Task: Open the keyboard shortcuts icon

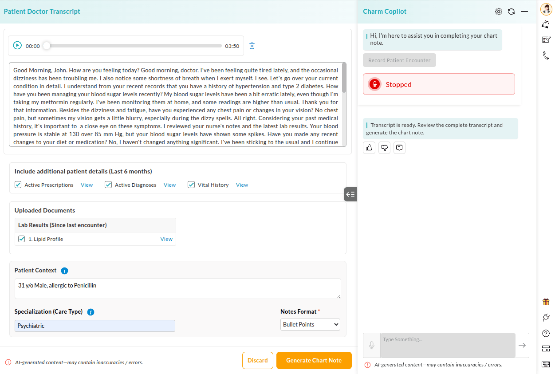Action: 546,364
